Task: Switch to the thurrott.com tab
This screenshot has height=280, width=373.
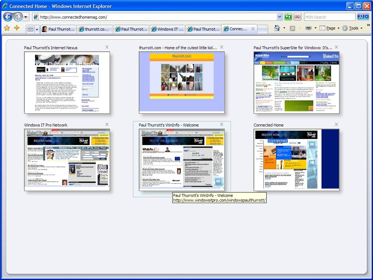Action: (95, 29)
